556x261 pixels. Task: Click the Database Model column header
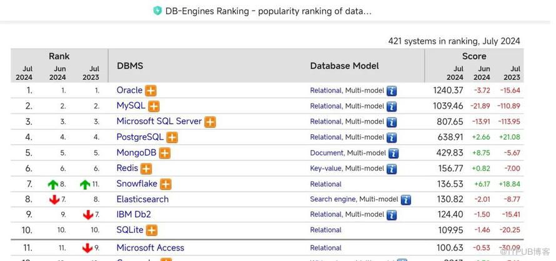[x=344, y=66]
